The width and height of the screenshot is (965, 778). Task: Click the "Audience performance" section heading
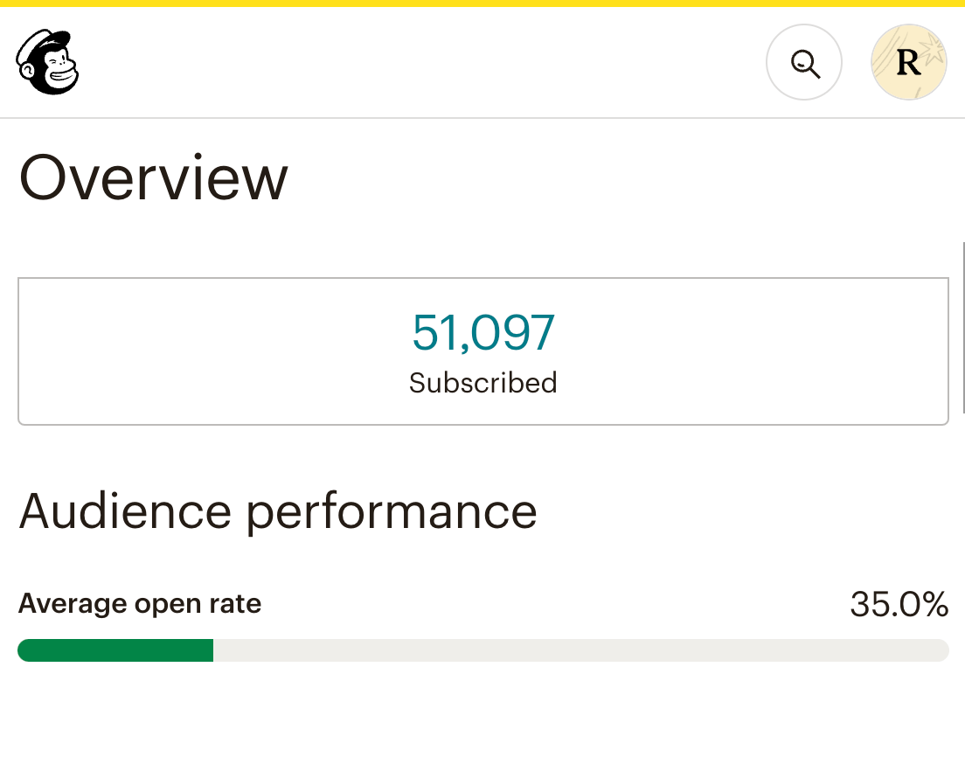[278, 511]
